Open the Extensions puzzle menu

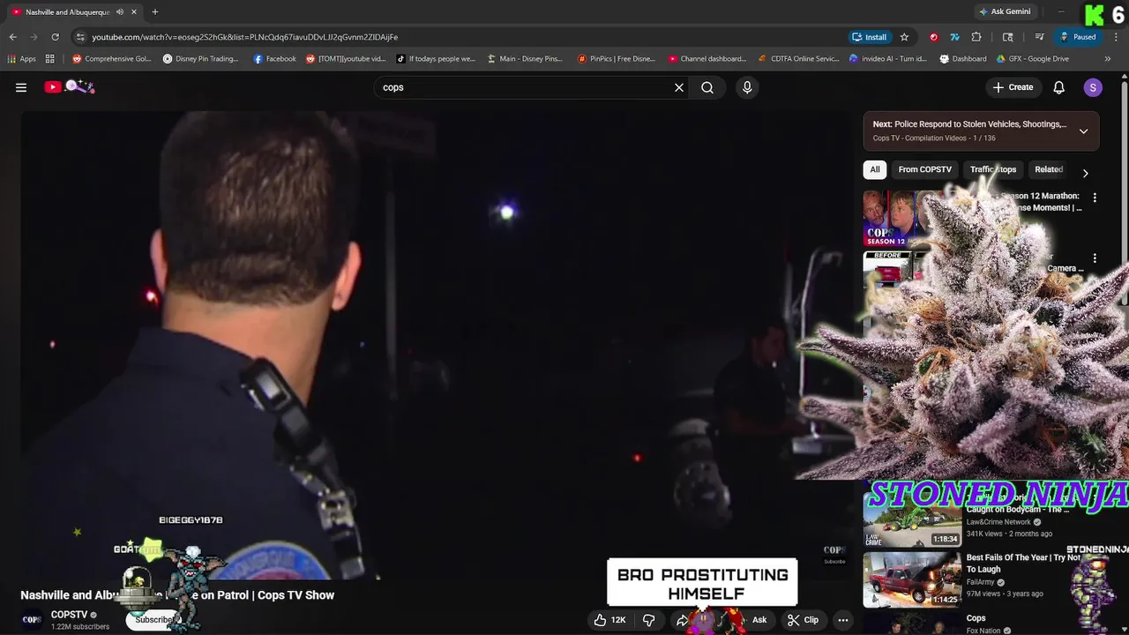point(976,37)
